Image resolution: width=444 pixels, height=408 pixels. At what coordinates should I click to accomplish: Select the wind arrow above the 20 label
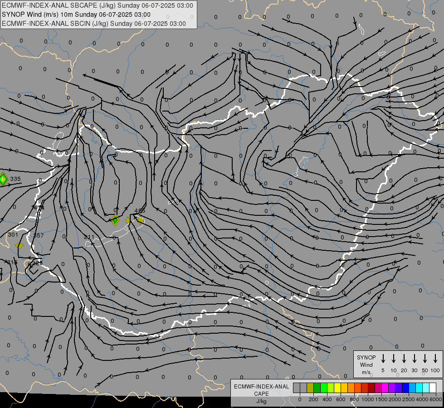coord(404,359)
